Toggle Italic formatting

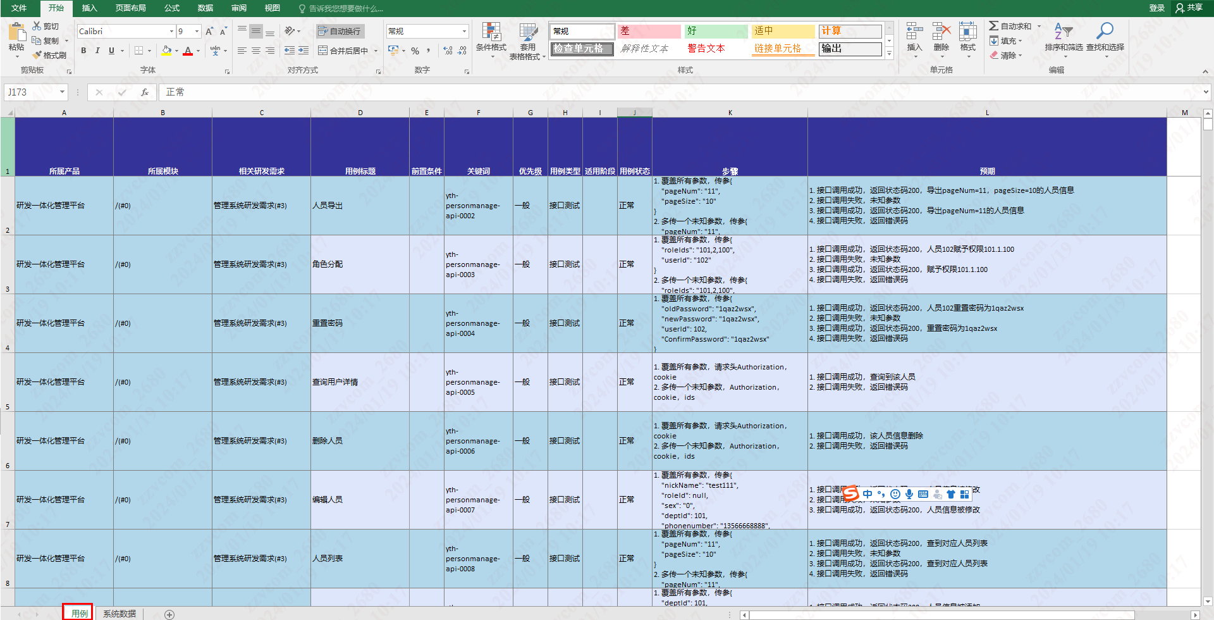tap(97, 51)
